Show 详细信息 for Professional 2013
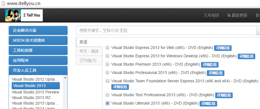The height and width of the screenshot is (109, 260). click(215, 73)
